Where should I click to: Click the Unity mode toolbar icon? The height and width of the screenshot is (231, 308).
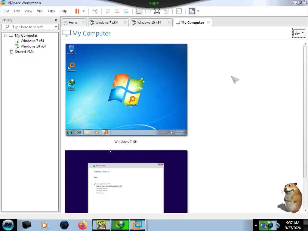pos(166,11)
